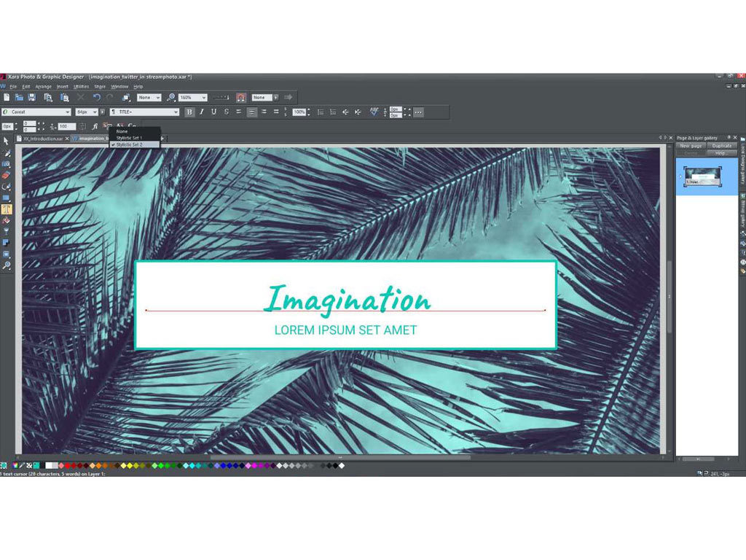Switch to the XX_Introduction.xar document tab
746x560 pixels.
(x=43, y=139)
